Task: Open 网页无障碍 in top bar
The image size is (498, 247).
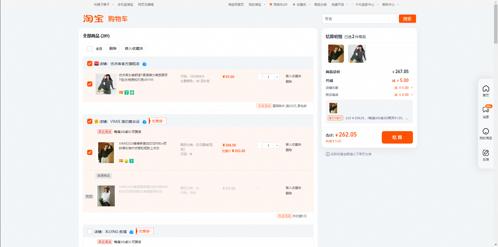Action: tap(146, 5)
